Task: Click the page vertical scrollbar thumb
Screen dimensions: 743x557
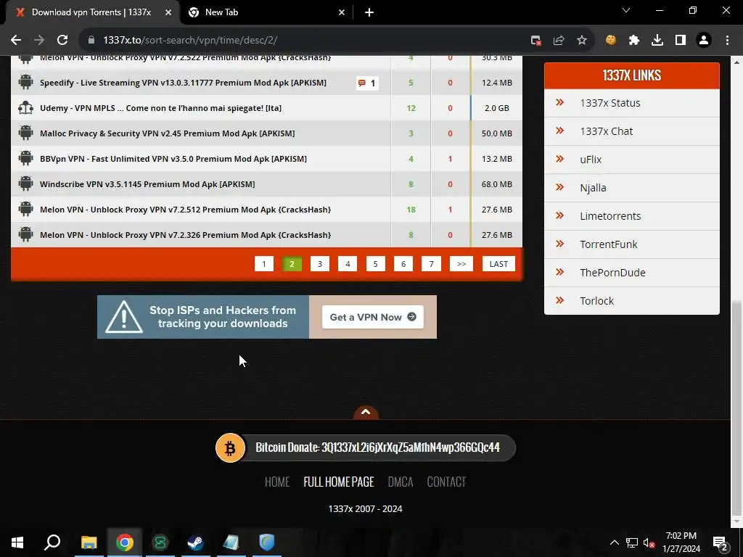Action: pyautogui.click(x=737, y=408)
